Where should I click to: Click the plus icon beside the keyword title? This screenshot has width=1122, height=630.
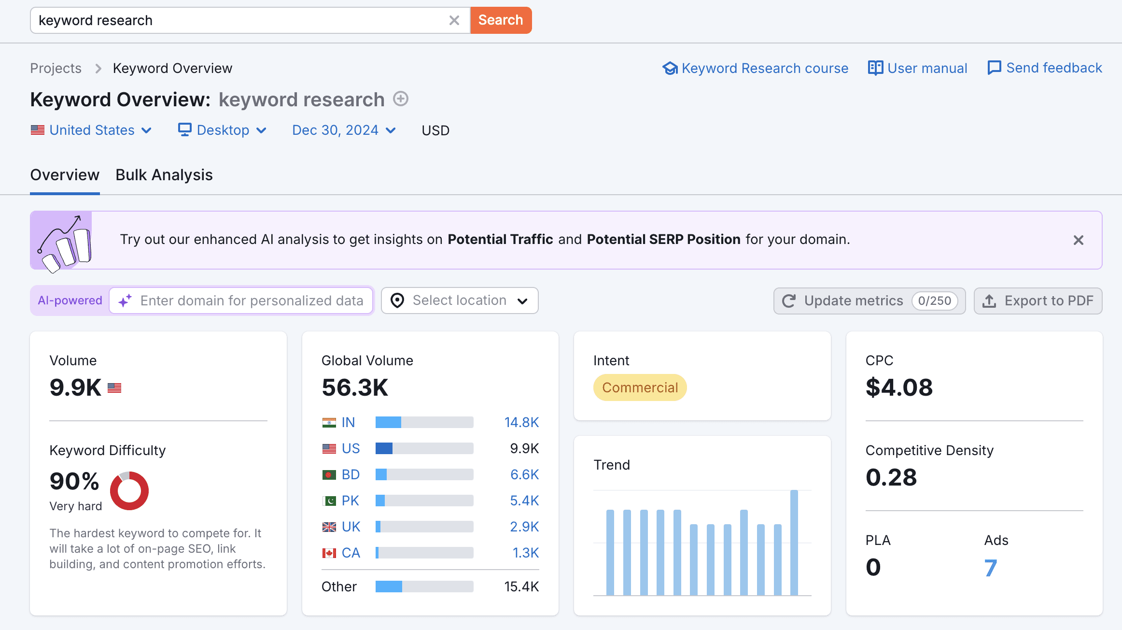pyautogui.click(x=400, y=99)
